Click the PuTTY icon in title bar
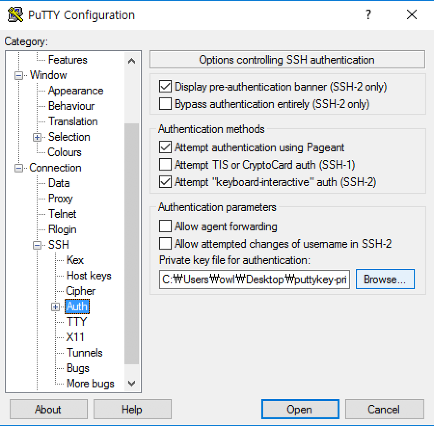Image resolution: width=434 pixels, height=426 pixels. click(x=15, y=14)
